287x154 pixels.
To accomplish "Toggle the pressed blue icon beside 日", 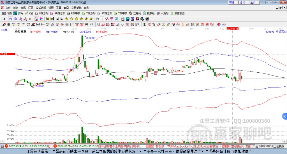I will coord(11,19).
